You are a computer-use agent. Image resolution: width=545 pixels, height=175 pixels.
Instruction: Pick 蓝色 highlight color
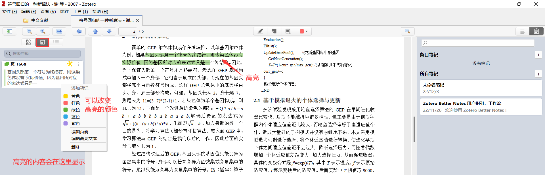point(76,117)
